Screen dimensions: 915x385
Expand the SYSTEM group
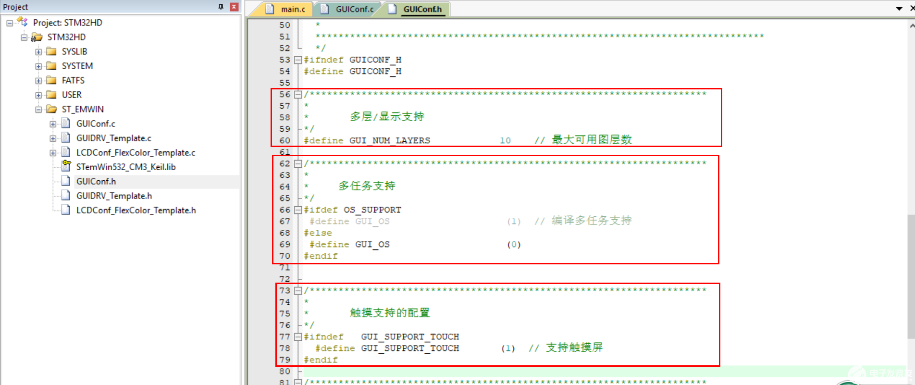coord(38,66)
